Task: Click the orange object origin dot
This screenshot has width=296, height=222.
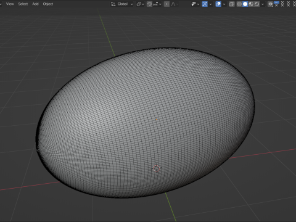Action: tap(156, 120)
